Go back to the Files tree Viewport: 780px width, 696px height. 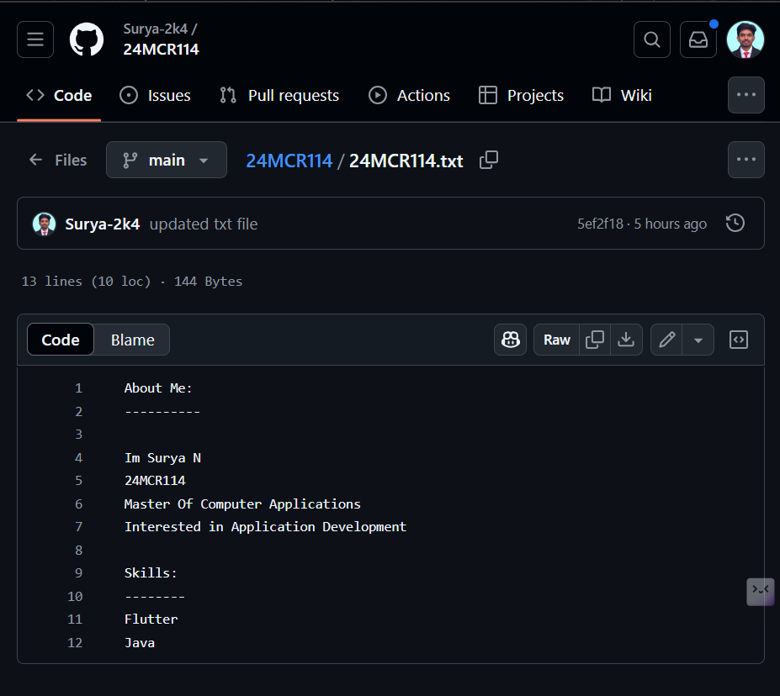58,160
